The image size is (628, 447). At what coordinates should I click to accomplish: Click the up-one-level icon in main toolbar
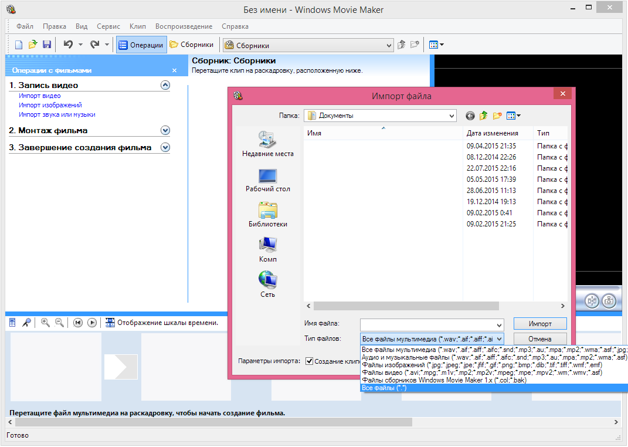click(x=401, y=45)
